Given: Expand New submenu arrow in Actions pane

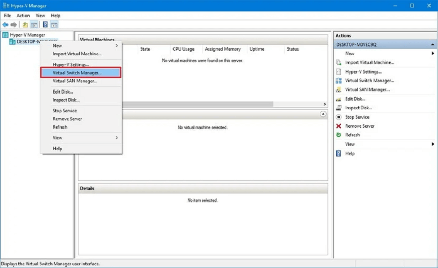Looking at the screenshot, I should pyautogui.click(x=433, y=53).
